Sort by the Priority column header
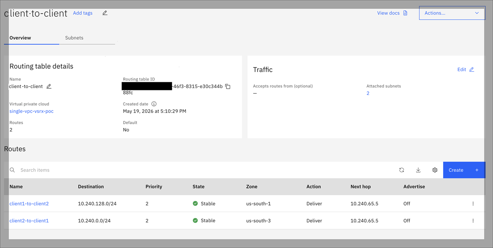The image size is (493, 248). point(154,187)
